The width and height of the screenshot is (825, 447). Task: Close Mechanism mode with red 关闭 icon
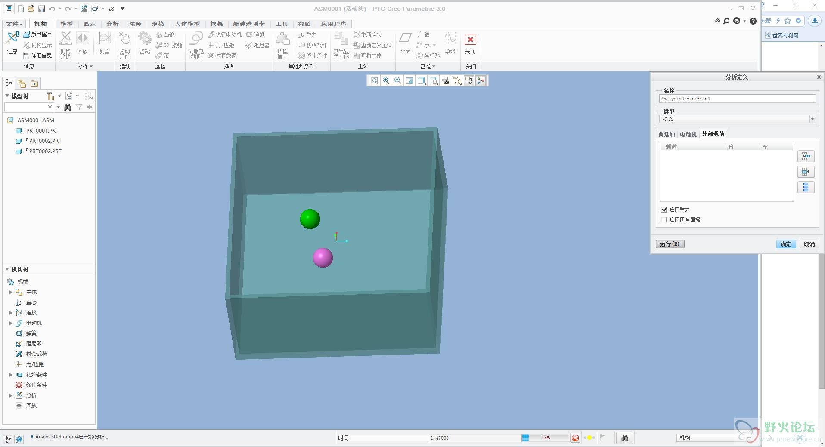coord(470,44)
